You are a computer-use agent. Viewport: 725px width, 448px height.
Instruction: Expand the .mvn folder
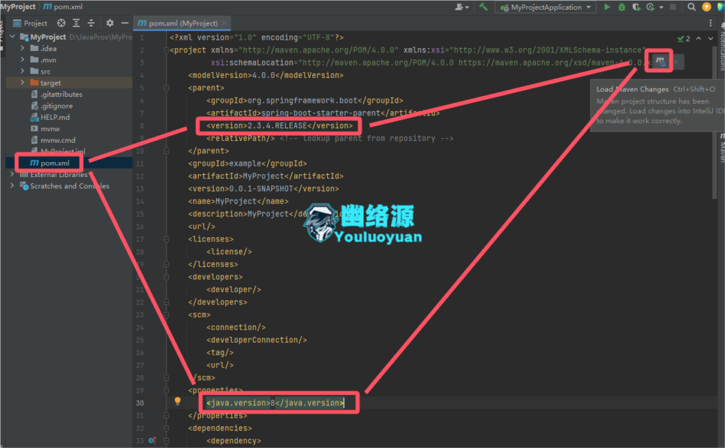point(22,59)
